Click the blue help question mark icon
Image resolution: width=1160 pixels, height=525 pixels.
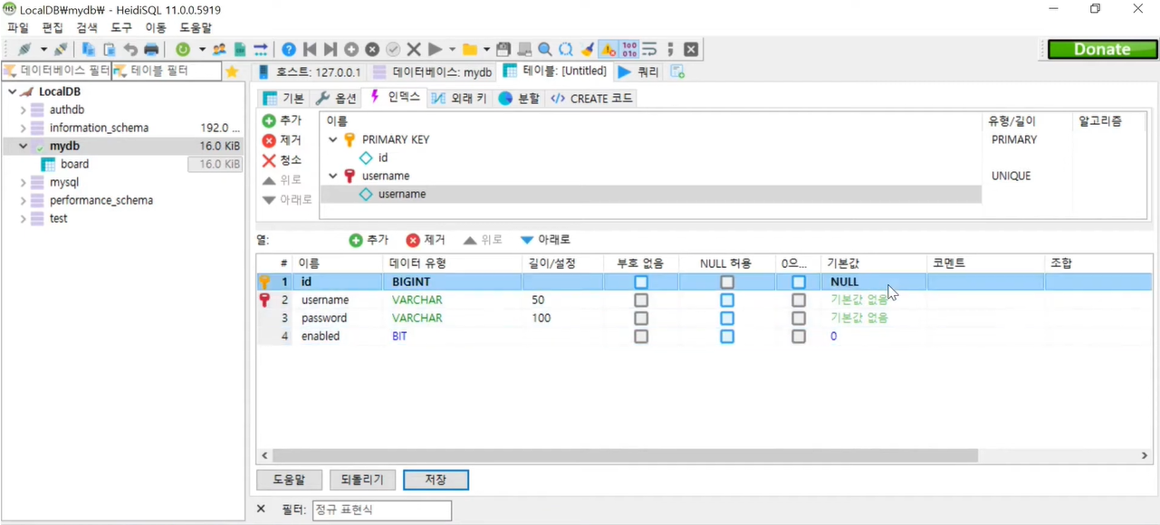289,49
